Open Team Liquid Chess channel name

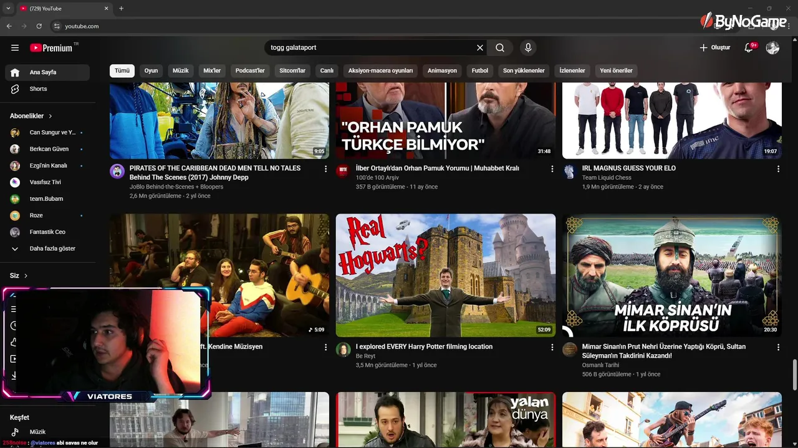[x=607, y=177]
